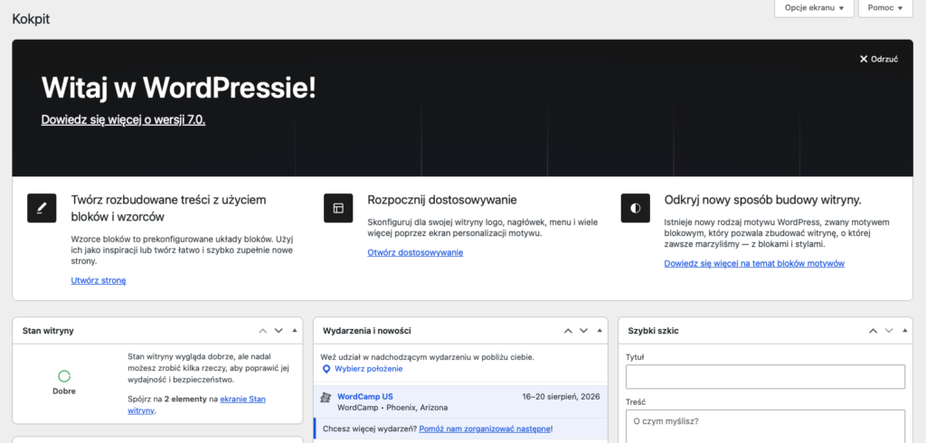Open the Pomoc dropdown tab
The image size is (926, 443).
[885, 8]
